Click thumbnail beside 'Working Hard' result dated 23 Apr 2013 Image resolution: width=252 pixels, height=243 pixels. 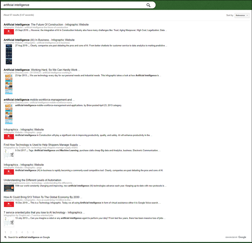9,84
